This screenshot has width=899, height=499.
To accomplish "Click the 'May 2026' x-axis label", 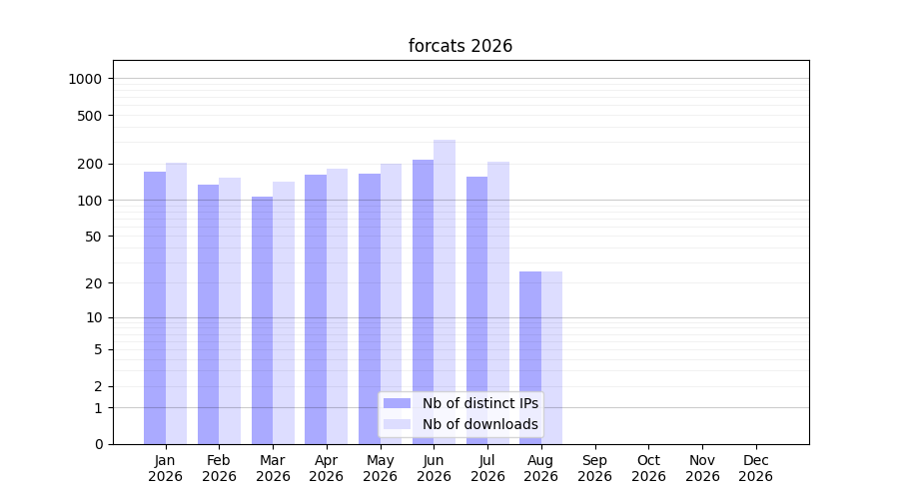I will point(381,468).
